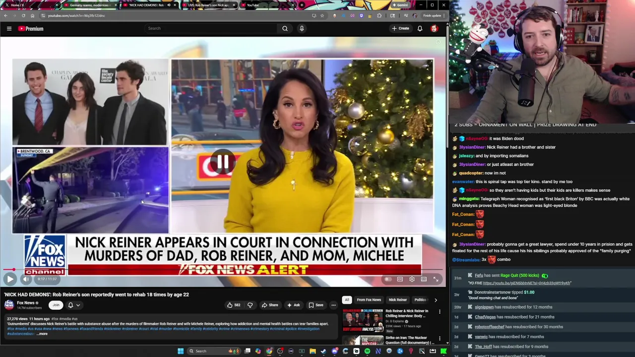This screenshot has width=635, height=357.
Task: Focus the YouTube search field
Action: (211, 28)
